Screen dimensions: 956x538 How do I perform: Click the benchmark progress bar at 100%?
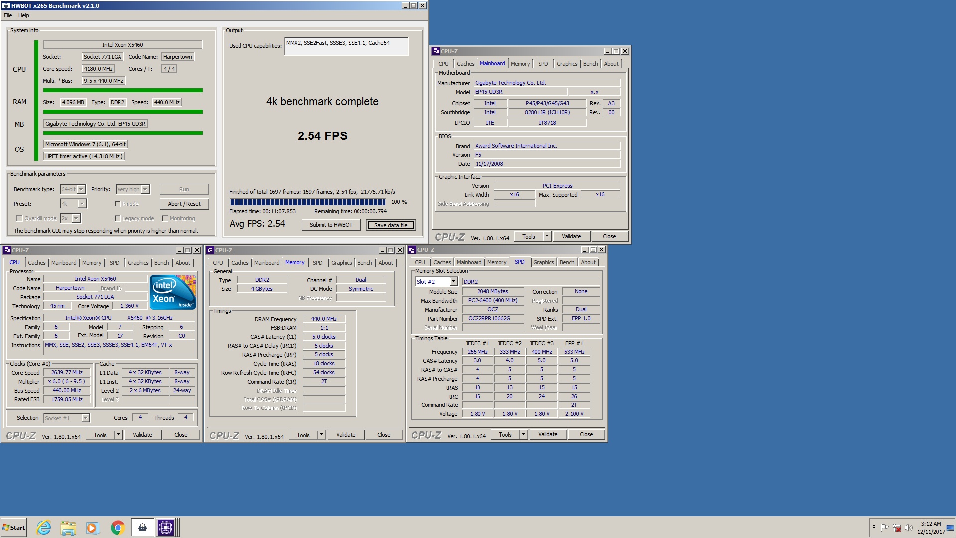click(308, 202)
